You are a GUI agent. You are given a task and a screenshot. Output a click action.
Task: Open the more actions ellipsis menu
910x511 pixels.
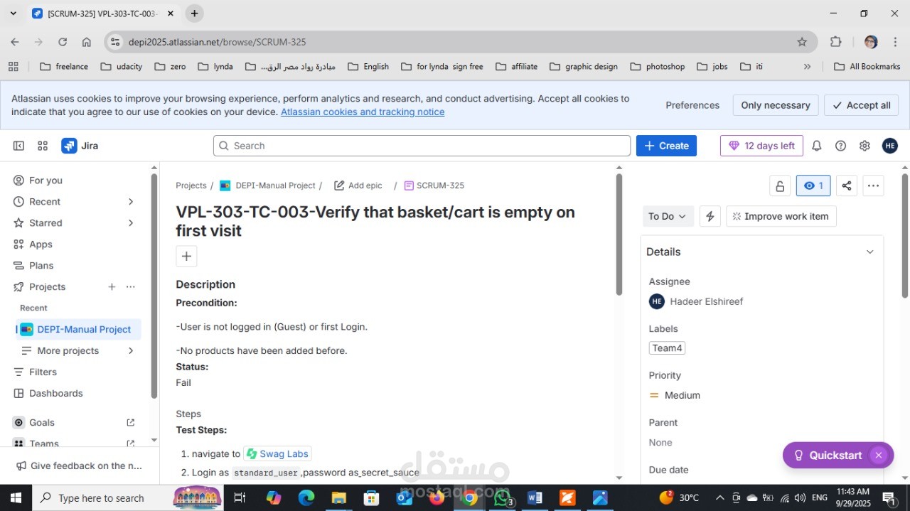873,185
